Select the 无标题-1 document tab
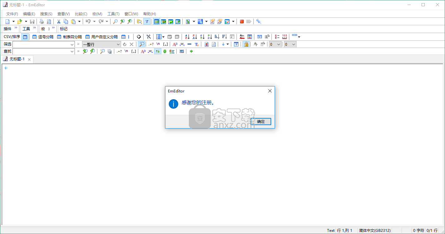The height and width of the screenshot is (234, 445). 17,59
